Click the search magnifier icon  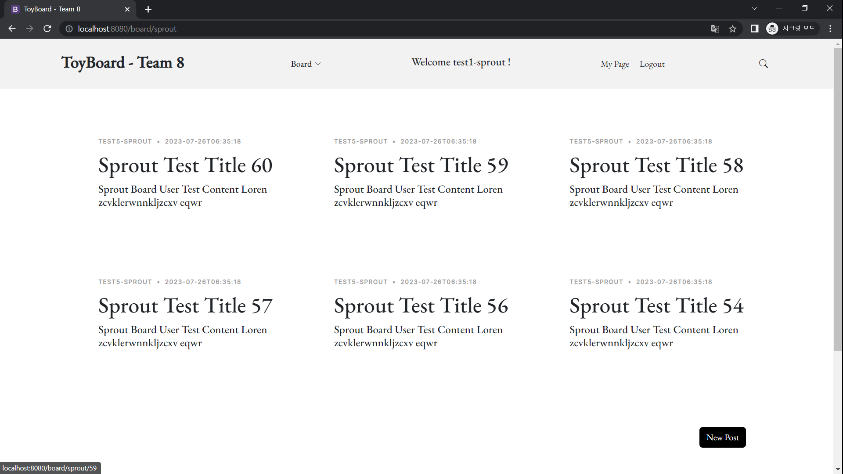click(763, 64)
